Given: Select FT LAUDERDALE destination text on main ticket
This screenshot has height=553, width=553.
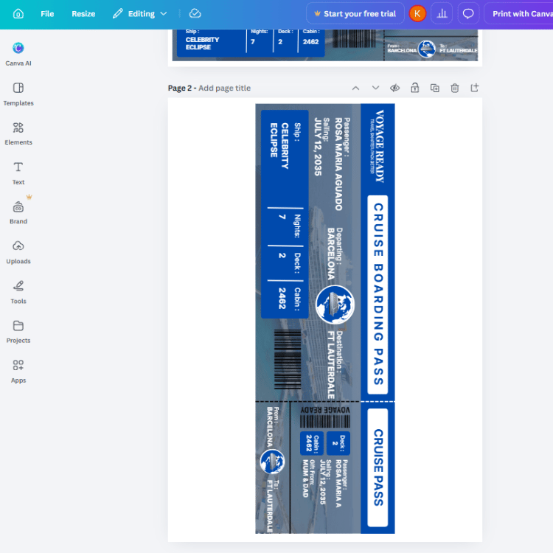Looking at the screenshot, I should coord(331,365).
